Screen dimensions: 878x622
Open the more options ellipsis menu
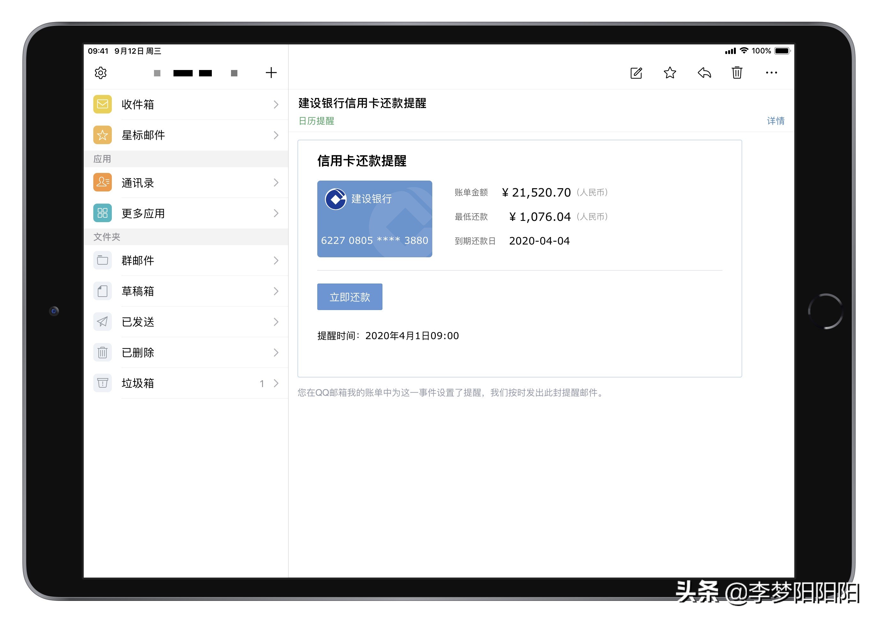772,73
